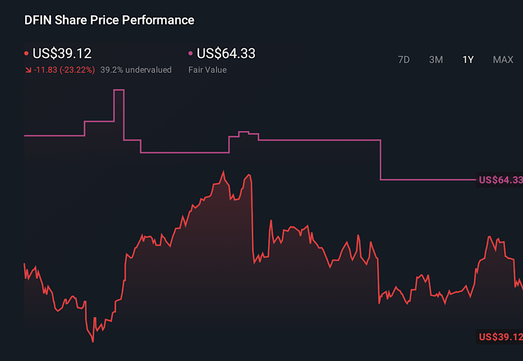Viewport: 523px width, 361px height.
Task: Click the highest spike of the fair value line
Action: (119, 90)
